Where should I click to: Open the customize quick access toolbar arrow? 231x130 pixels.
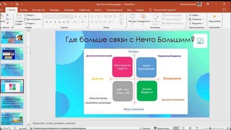[x=22, y=4]
